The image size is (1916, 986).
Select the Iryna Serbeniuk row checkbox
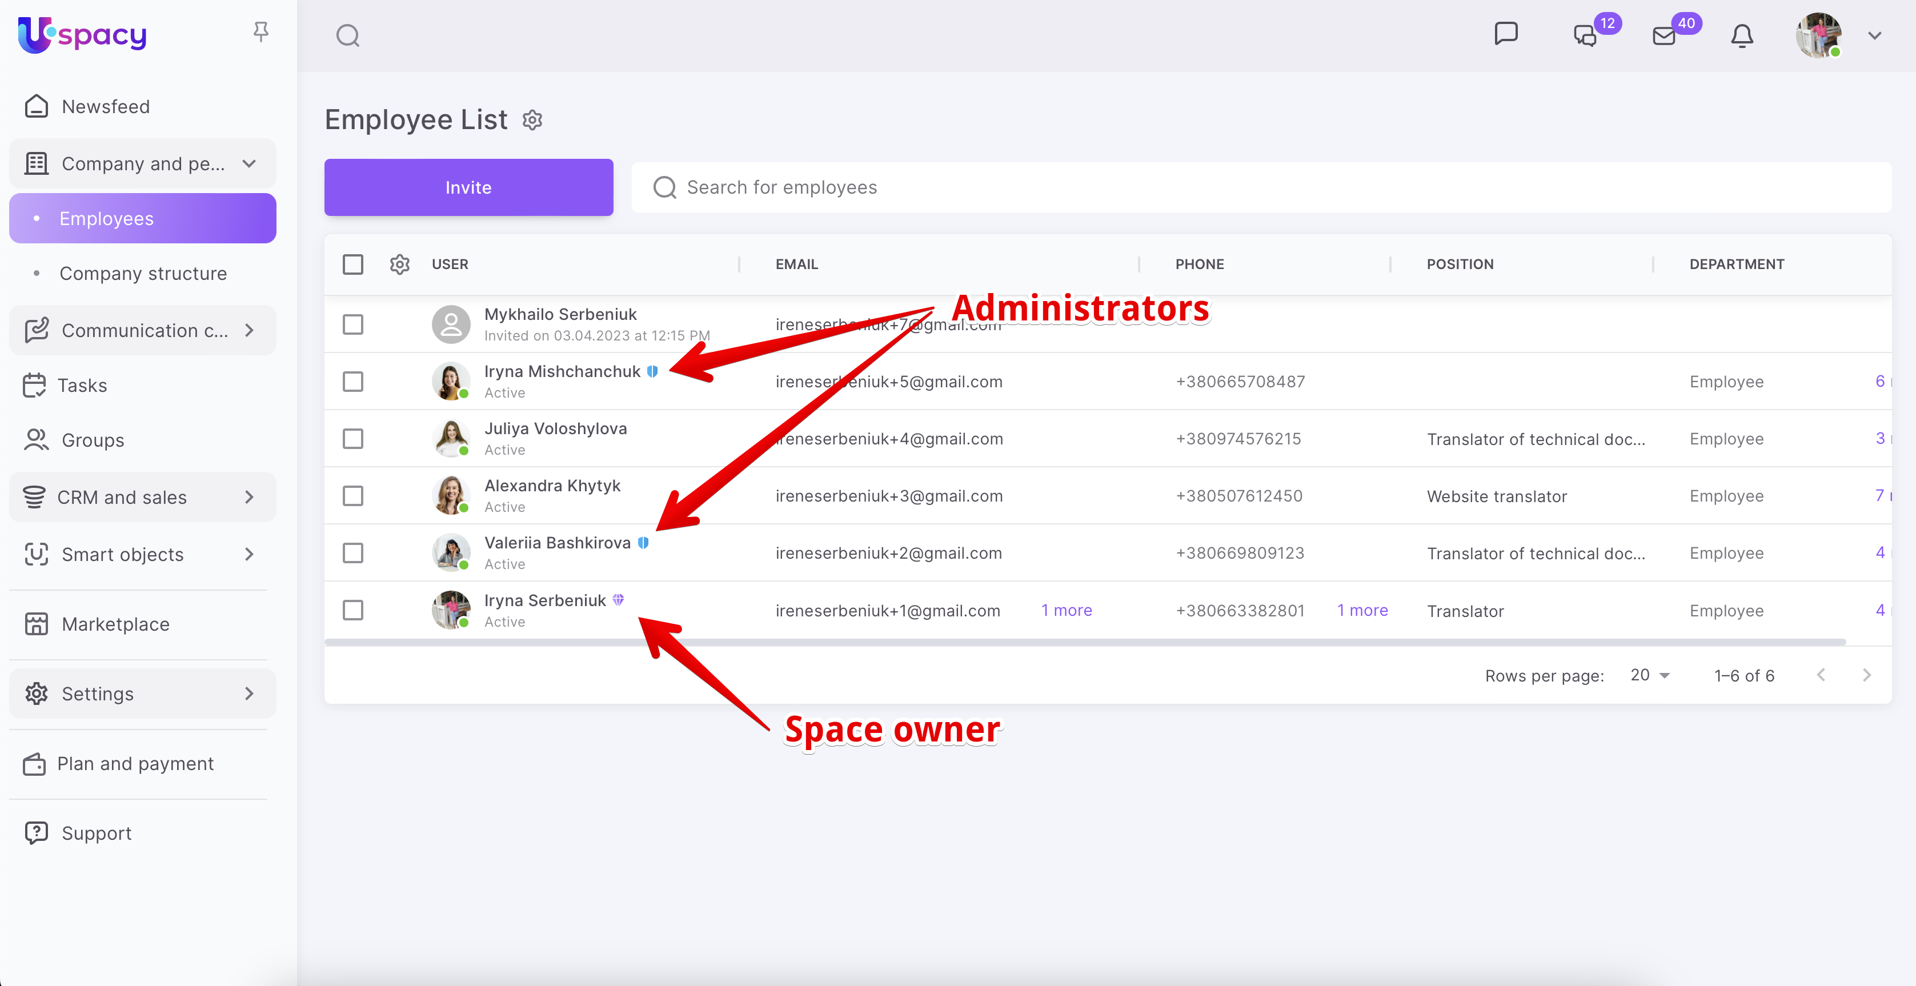[x=352, y=611]
